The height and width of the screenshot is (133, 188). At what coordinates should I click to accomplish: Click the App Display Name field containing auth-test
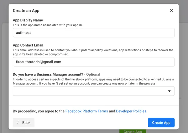[94, 32]
